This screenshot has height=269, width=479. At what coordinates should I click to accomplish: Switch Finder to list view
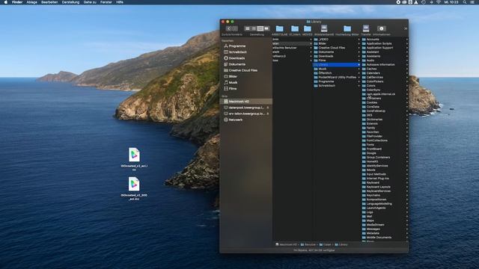[254, 28]
